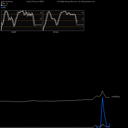The height and width of the screenshot is (128, 128).
Task: Click the TRCH chart parameters heading
Action: click(35, 2)
